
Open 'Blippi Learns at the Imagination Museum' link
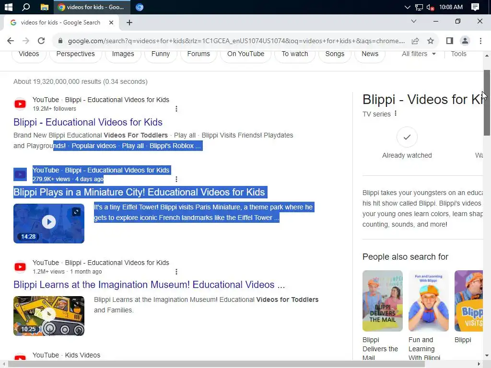(150, 285)
